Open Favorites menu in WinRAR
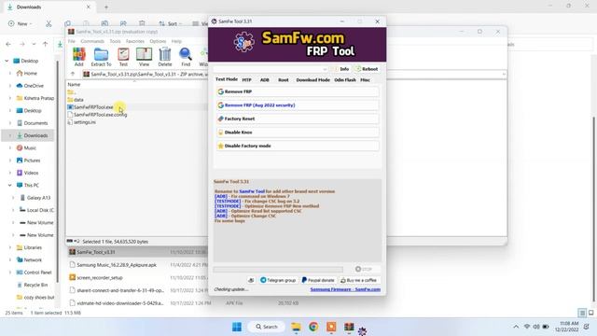The width and height of the screenshot is (597, 336). point(134,41)
